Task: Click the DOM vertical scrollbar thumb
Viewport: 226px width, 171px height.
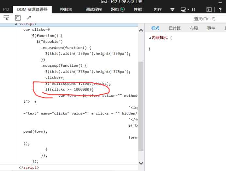Action: [x=141, y=106]
